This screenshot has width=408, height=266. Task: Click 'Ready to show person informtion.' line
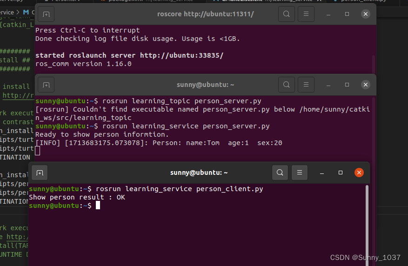tap(102, 134)
